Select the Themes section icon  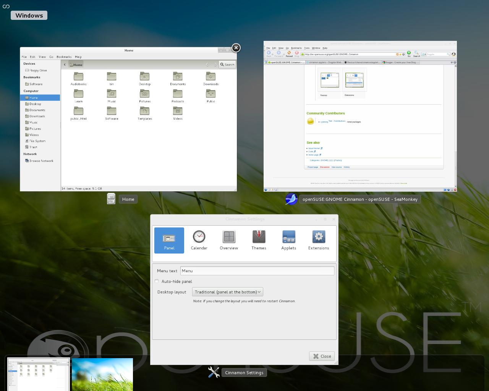click(x=259, y=240)
